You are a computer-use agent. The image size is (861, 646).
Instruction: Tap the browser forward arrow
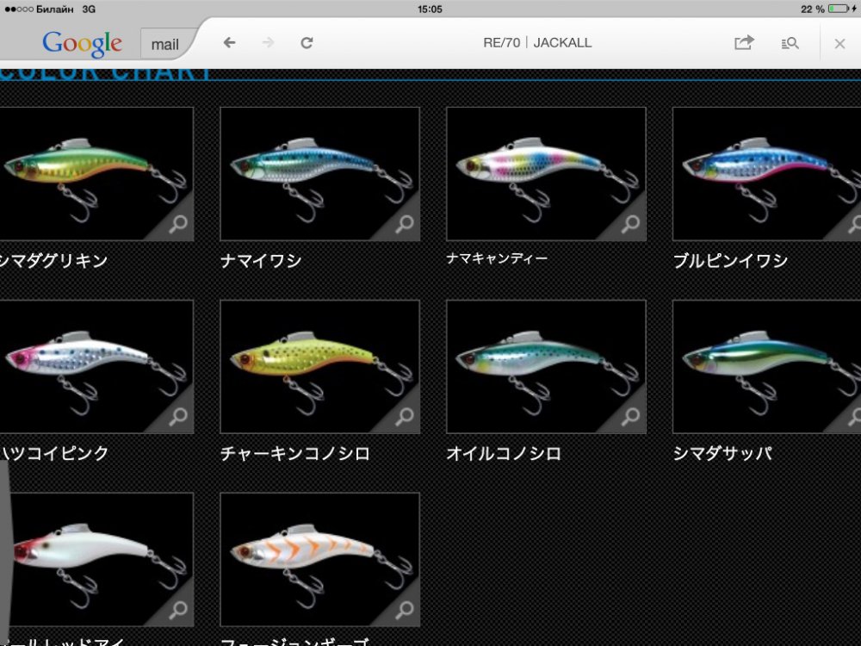pos(268,42)
